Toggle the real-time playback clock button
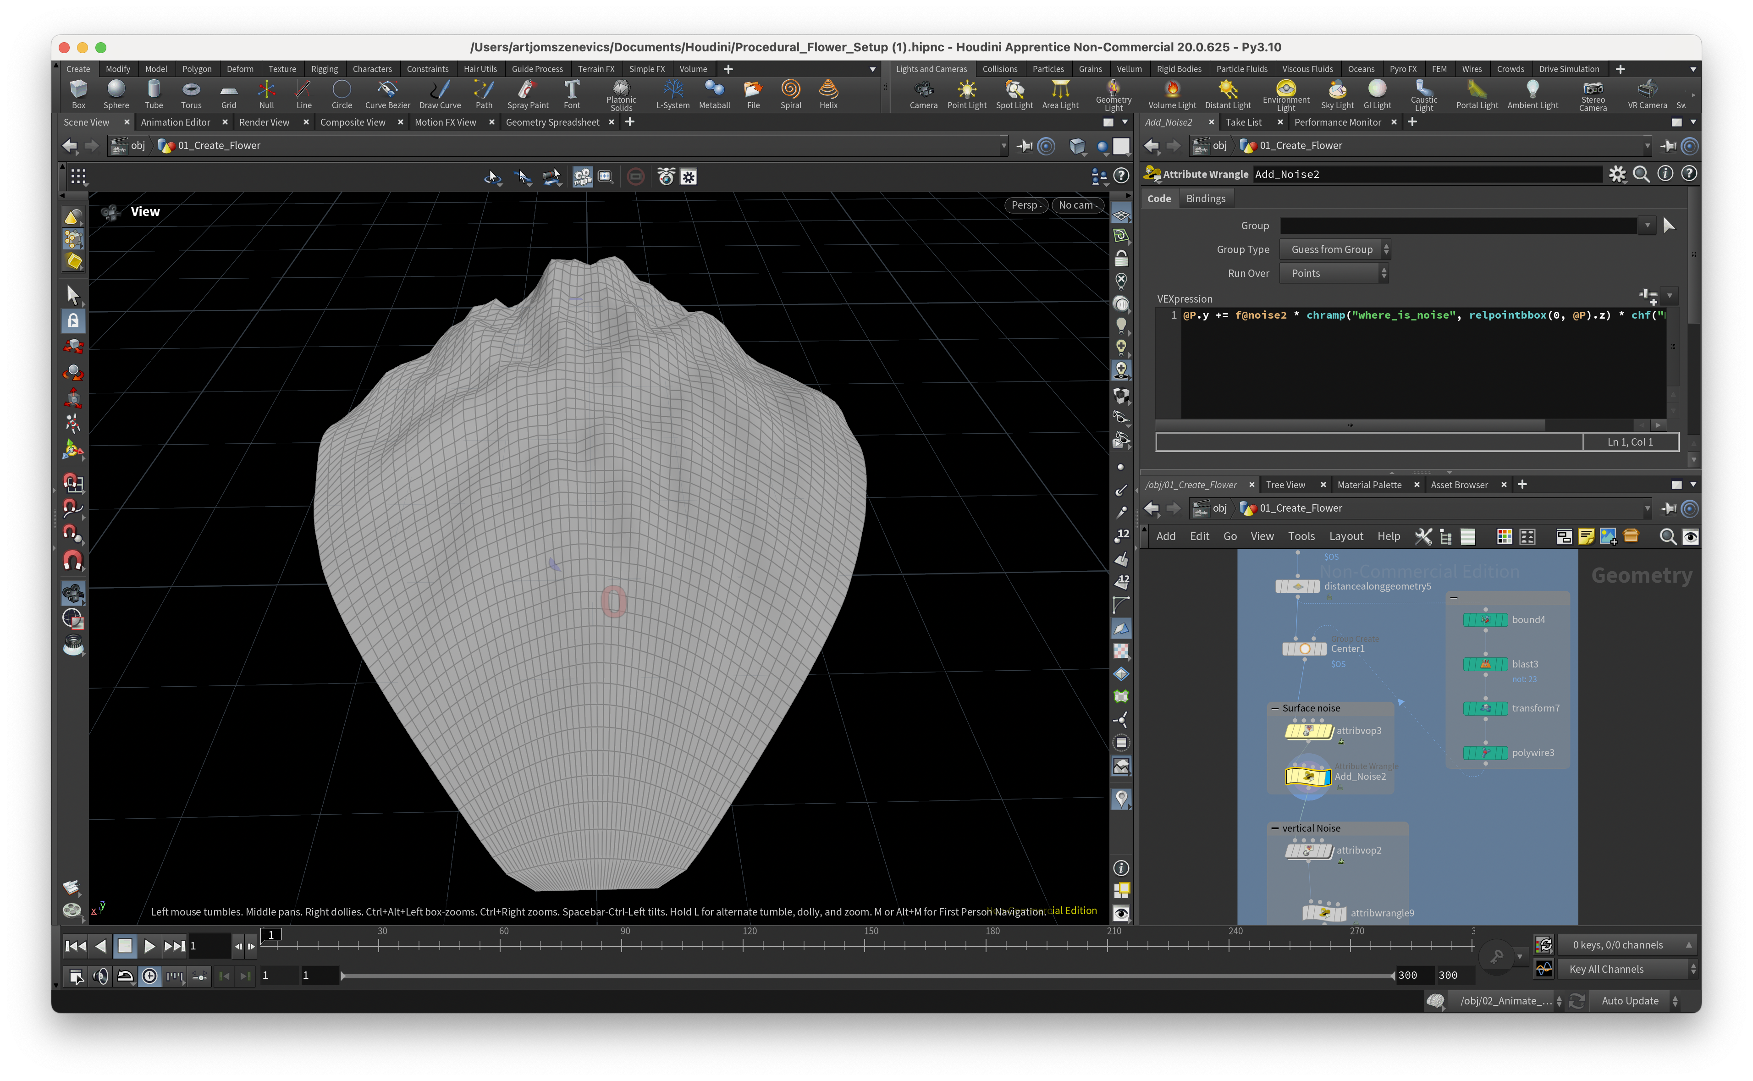Viewport: 1753px width, 1081px height. [x=149, y=976]
